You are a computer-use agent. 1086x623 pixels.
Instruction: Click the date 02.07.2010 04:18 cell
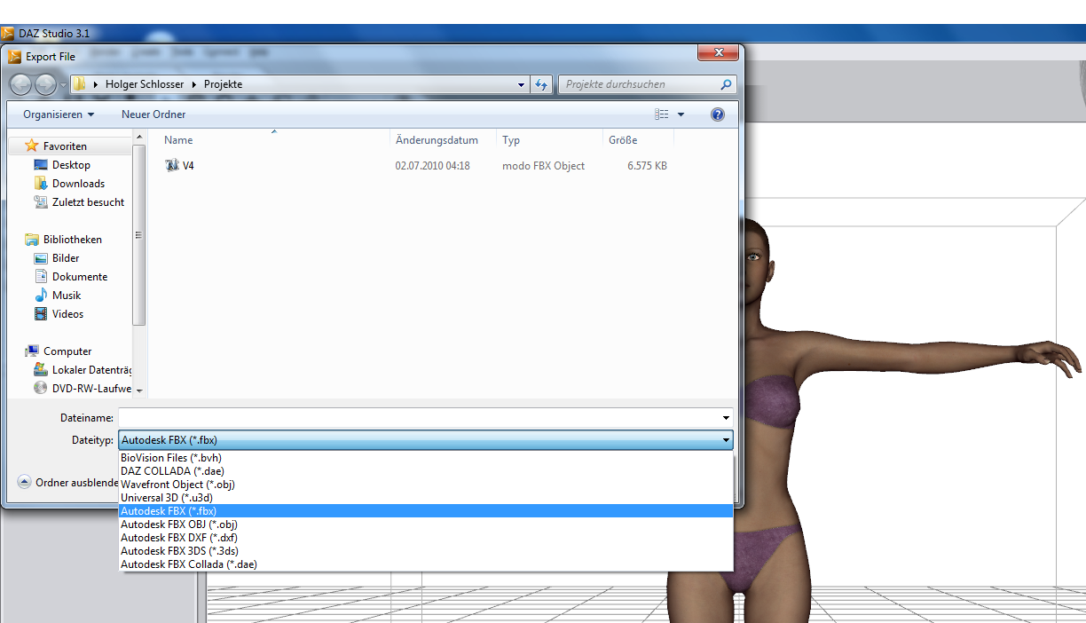pyautogui.click(x=433, y=166)
